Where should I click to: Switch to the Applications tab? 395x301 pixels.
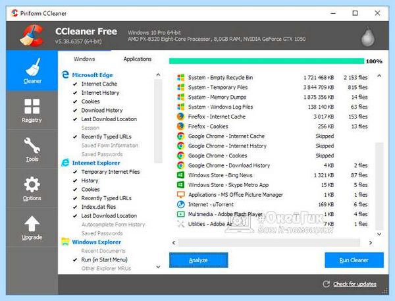pos(138,59)
